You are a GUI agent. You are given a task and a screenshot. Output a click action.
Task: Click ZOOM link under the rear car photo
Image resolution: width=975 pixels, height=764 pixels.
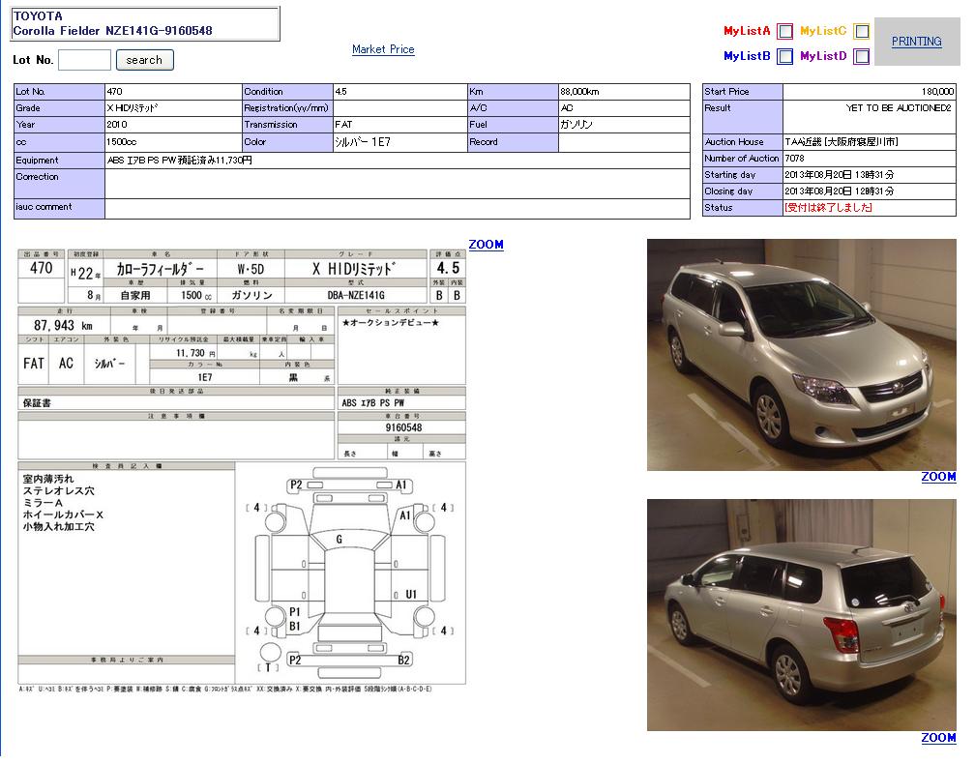pos(937,738)
